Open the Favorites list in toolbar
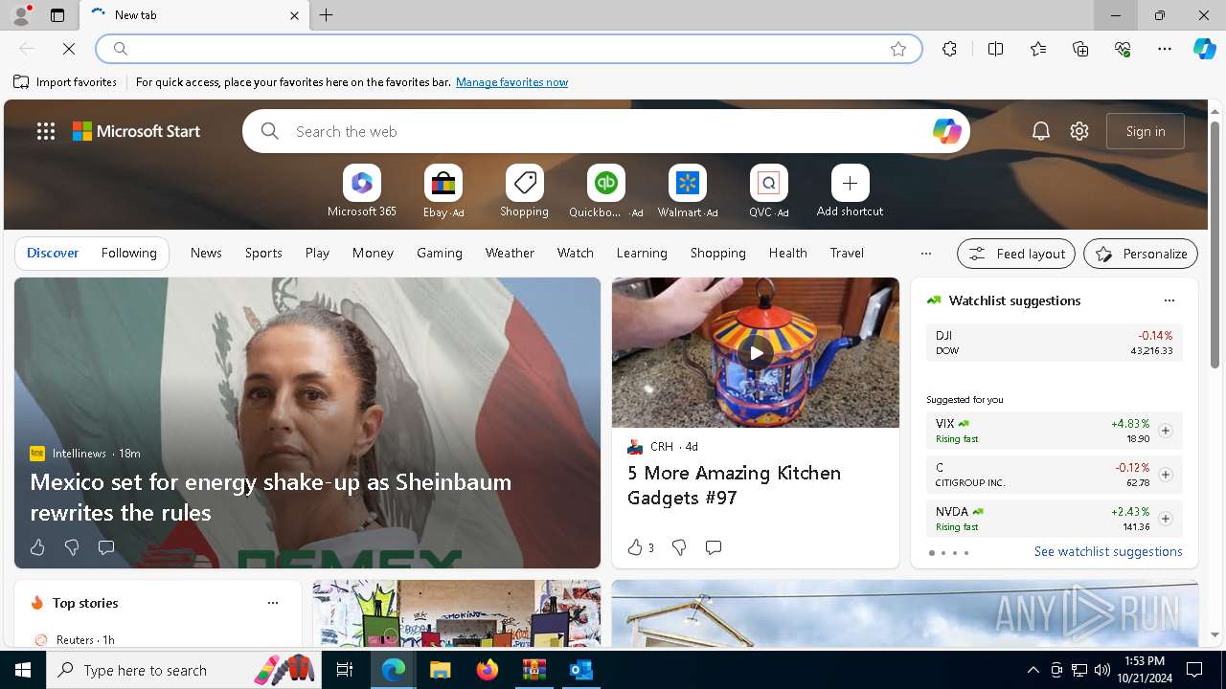 pos(1038,49)
